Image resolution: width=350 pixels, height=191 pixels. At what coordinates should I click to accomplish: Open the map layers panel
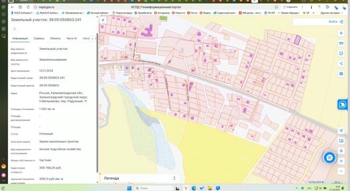coord(341,33)
